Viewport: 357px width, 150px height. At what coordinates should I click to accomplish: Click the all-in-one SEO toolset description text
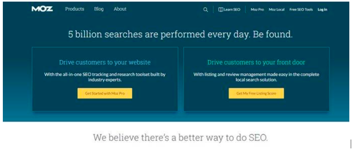[x=105, y=77]
